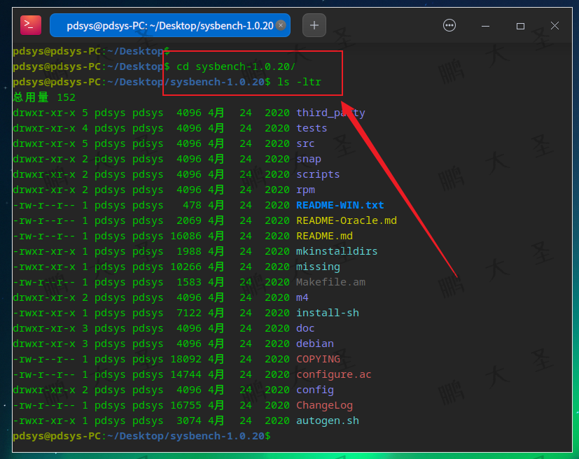Open a new tab with the plus icon
Viewport: 579px width, 459px height.
[x=314, y=24]
